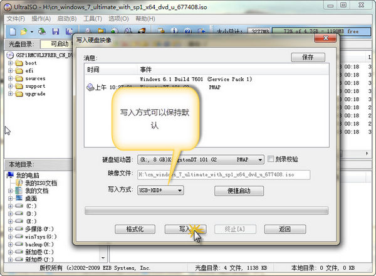This screenshot has width=376, height=276.
Task: Select the upgrade folder icon
Action: click(x=19, y=94)
